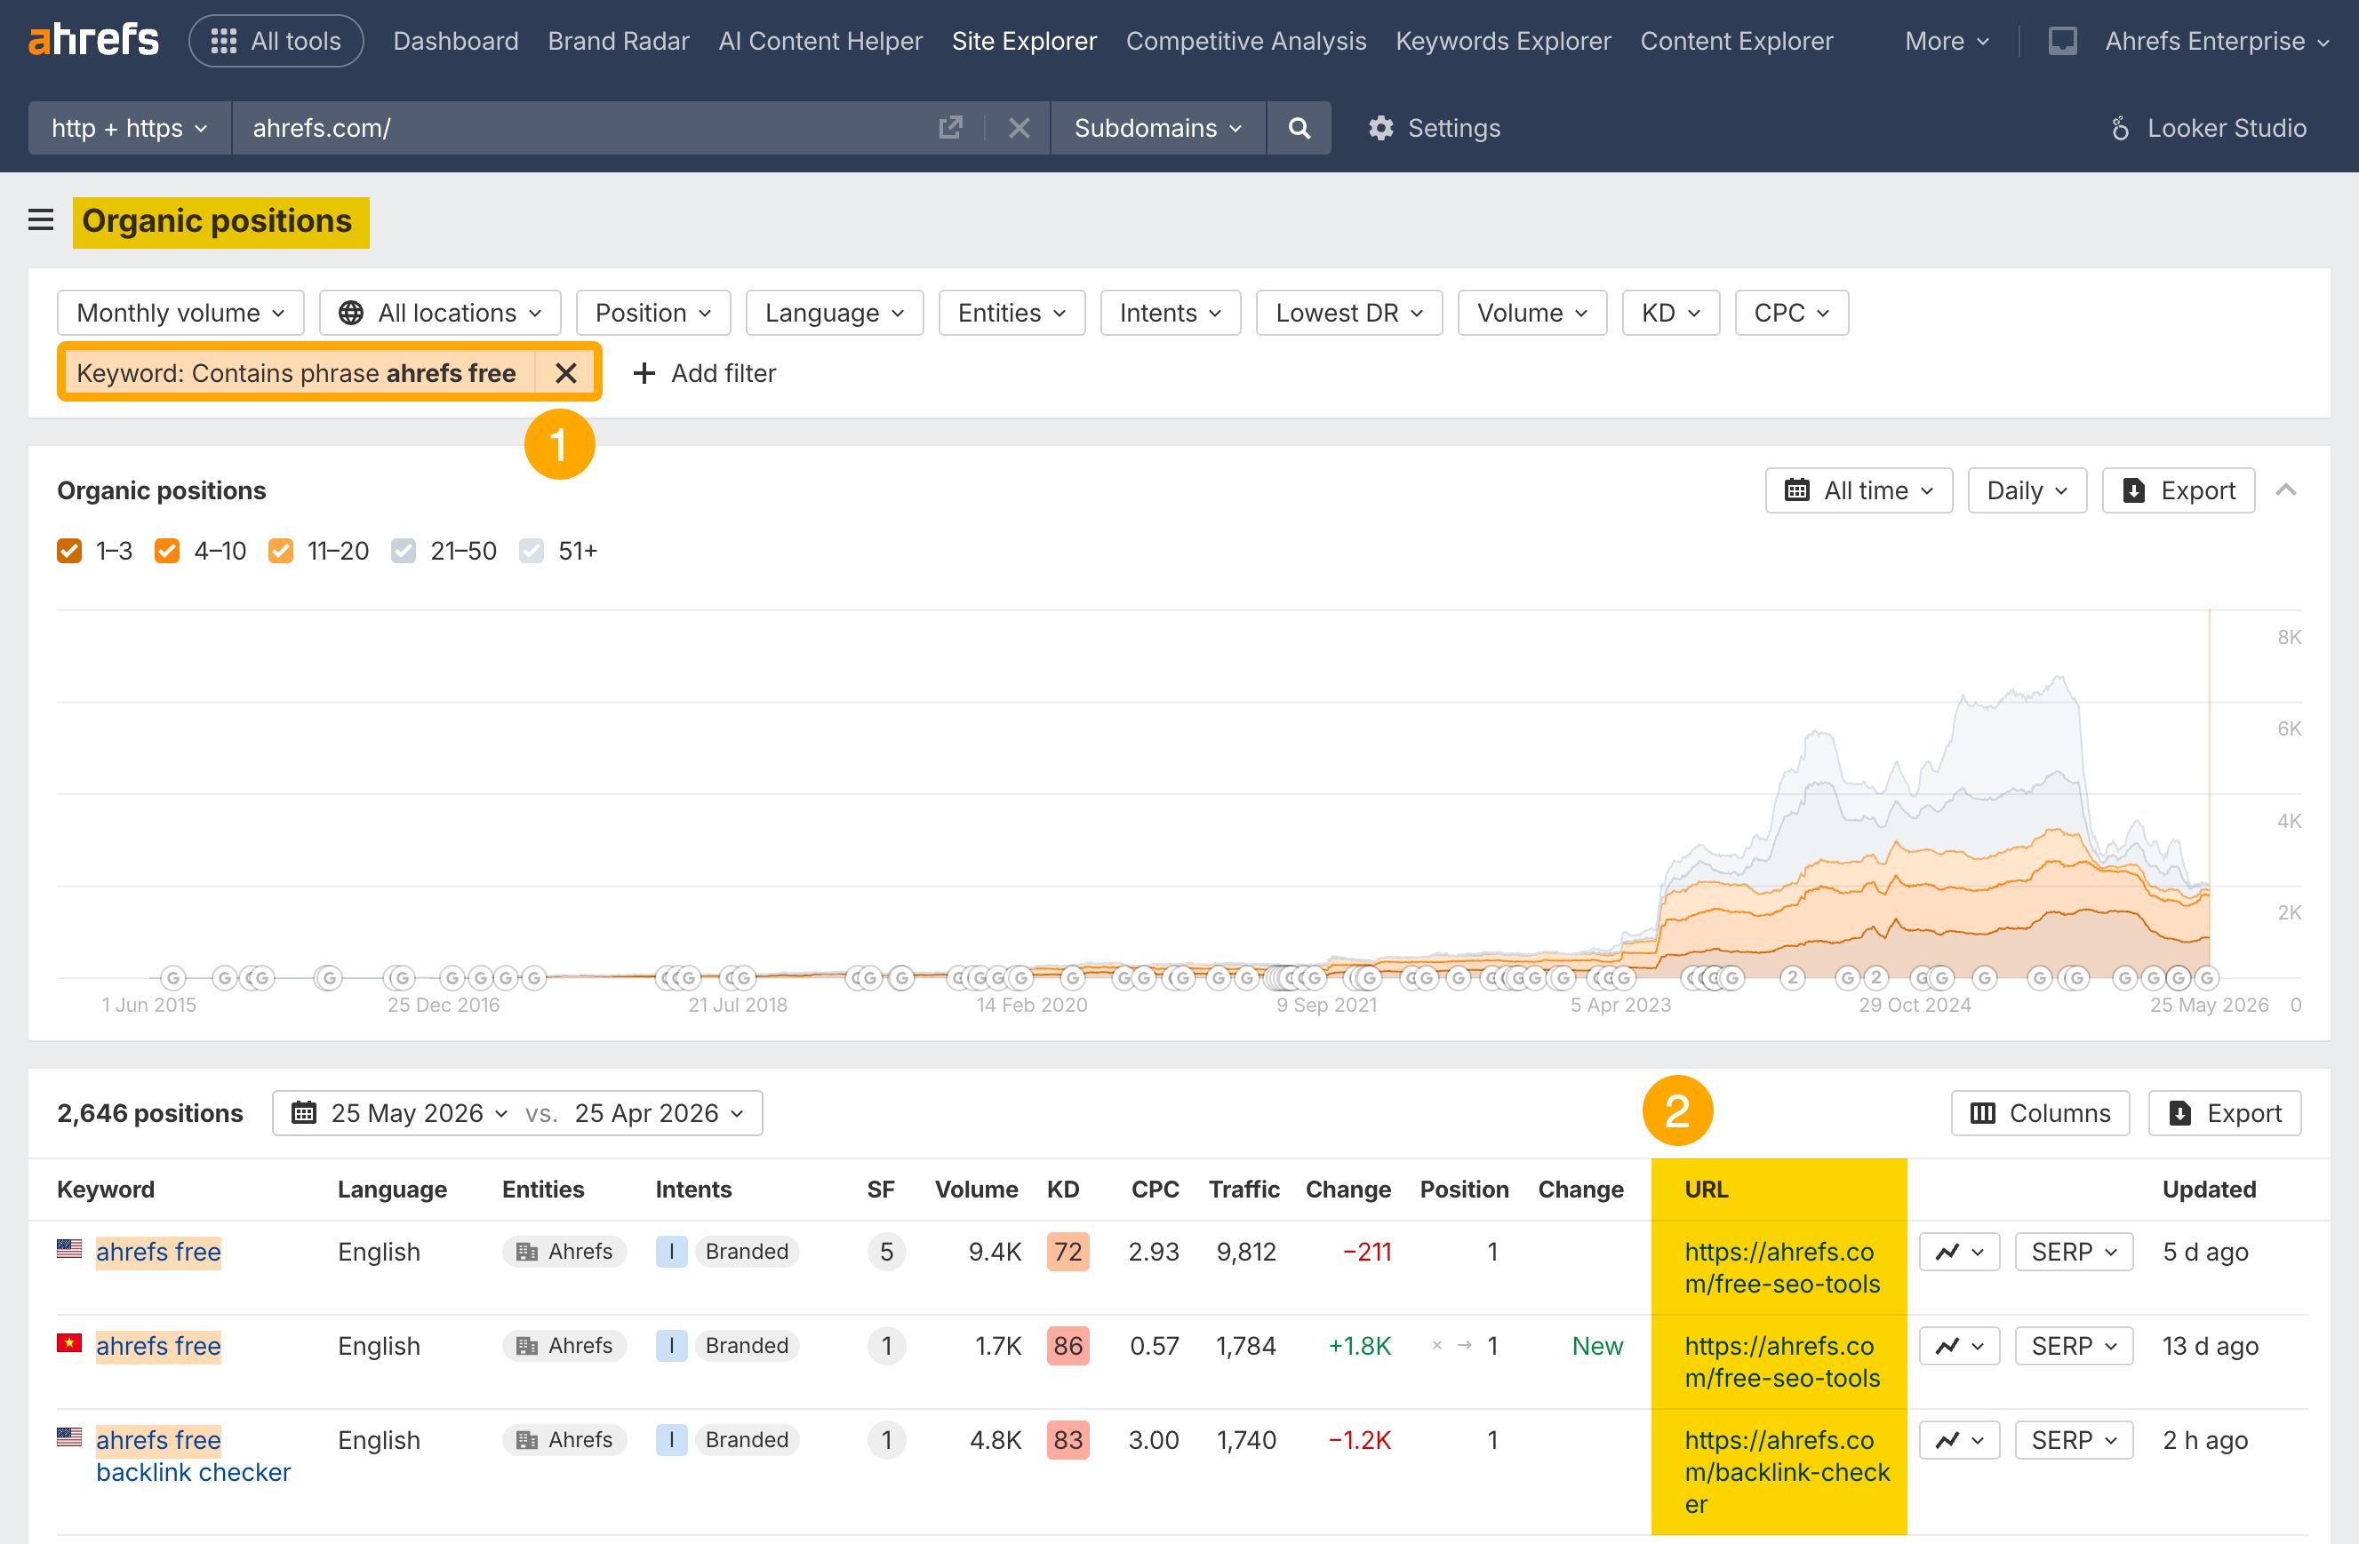Open the KD filter
2359x1544 pixels.
coord(1671,313)
